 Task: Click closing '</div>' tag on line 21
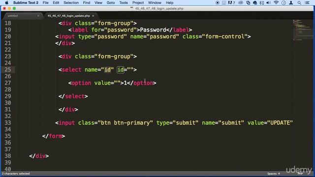(x=65, y=43)
